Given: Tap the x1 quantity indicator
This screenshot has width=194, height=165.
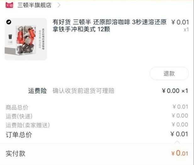Looking at the screenshot, I should (186, 30).
